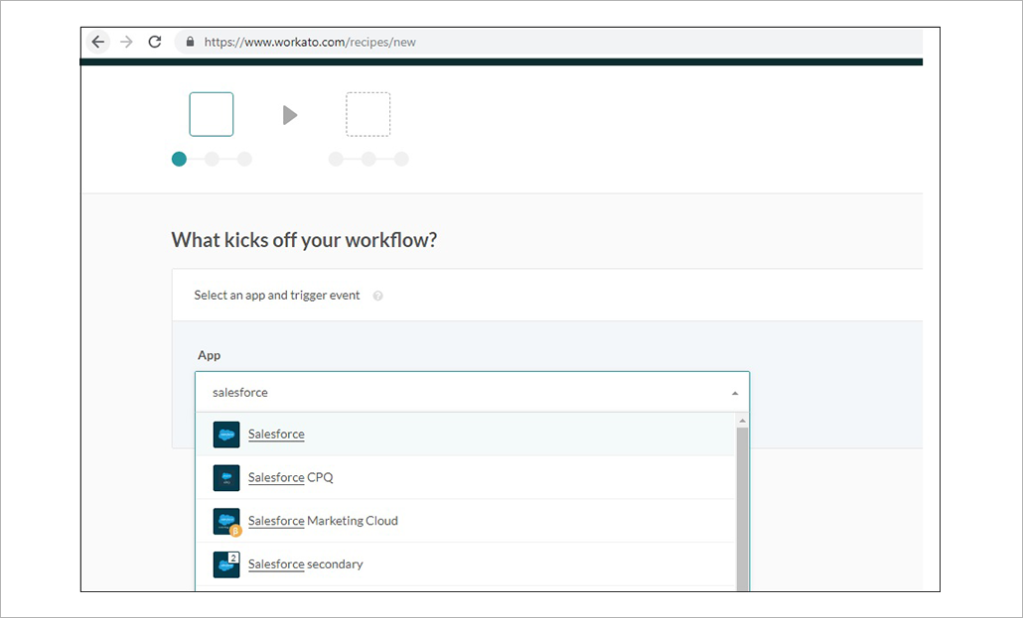The height and width of the screenshot is (618, 1023).
Task: Click the play arrow between steps
Action: (290, 115)
